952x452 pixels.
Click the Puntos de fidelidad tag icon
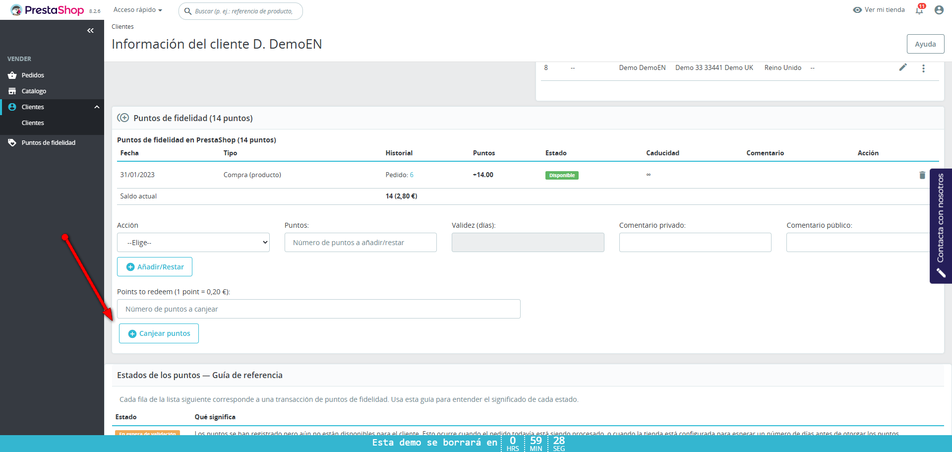pos(12,143)
